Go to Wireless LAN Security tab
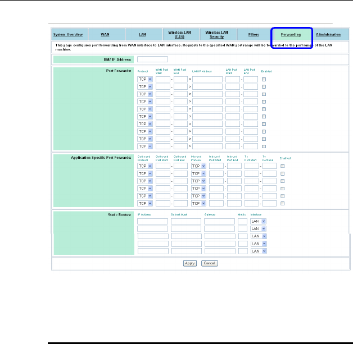Viewport: 353px width, 344px height. 216,35
